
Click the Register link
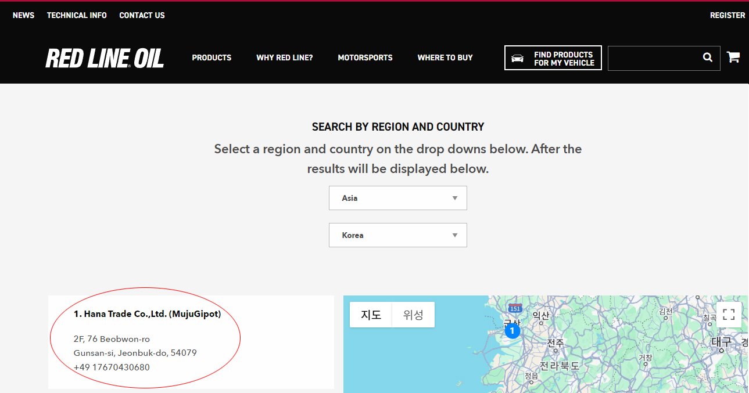point(727,16)
